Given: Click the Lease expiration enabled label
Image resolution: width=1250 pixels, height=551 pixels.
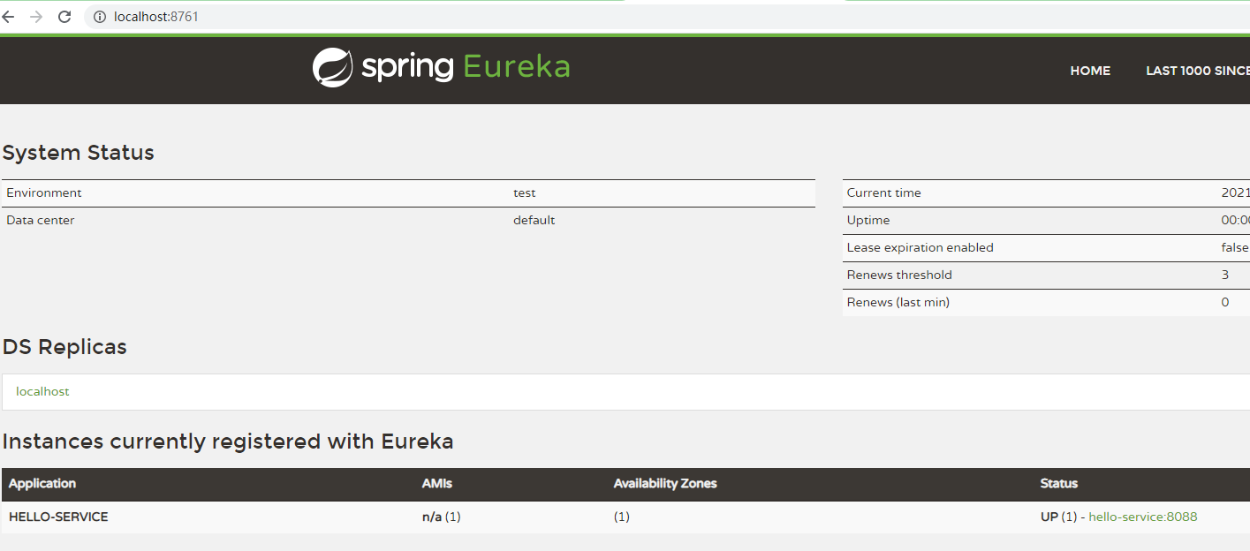Looking at the screenshot, I should [920, 247].
